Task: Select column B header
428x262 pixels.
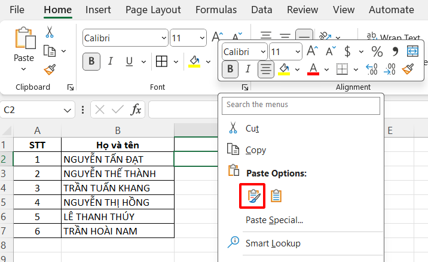Action: click(x=118, y=130)
